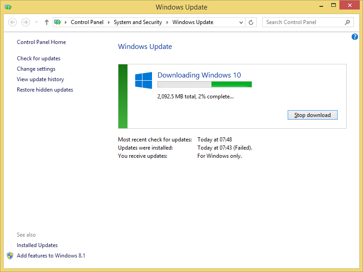Minimize the Windows Update window
This screenshot has height=272, width=363.
point(321,5)
